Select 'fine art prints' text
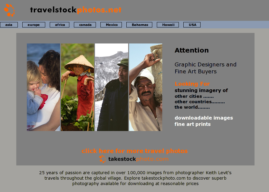The height and width of the screenshot is (192, 269). click(192, 124)
